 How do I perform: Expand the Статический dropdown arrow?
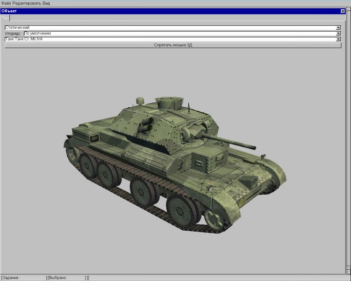coord(338,28)
